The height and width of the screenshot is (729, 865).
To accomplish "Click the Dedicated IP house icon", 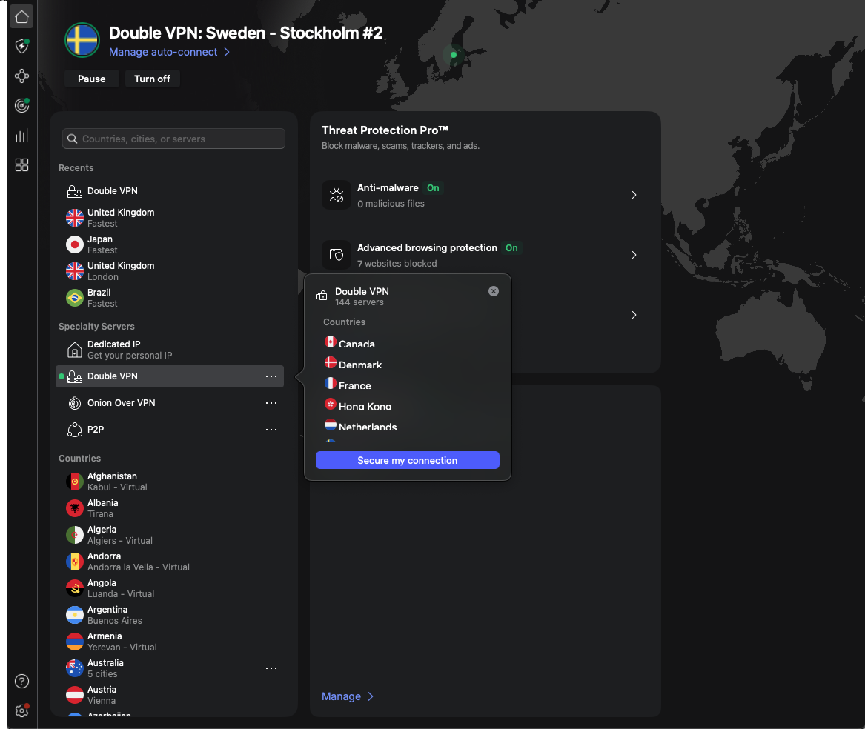I will 74,350.
